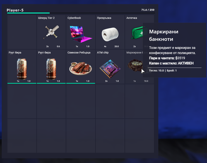Select the Свински Ребърца ribs plate

click(x=80, y=68)
